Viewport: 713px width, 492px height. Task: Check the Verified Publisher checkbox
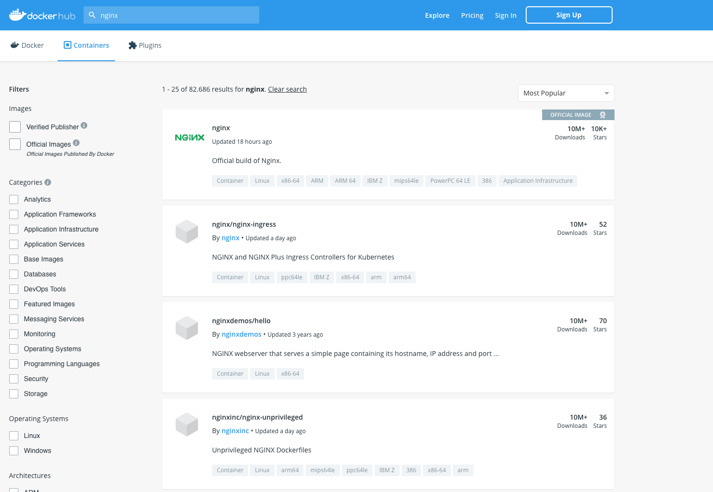[15, 126]
